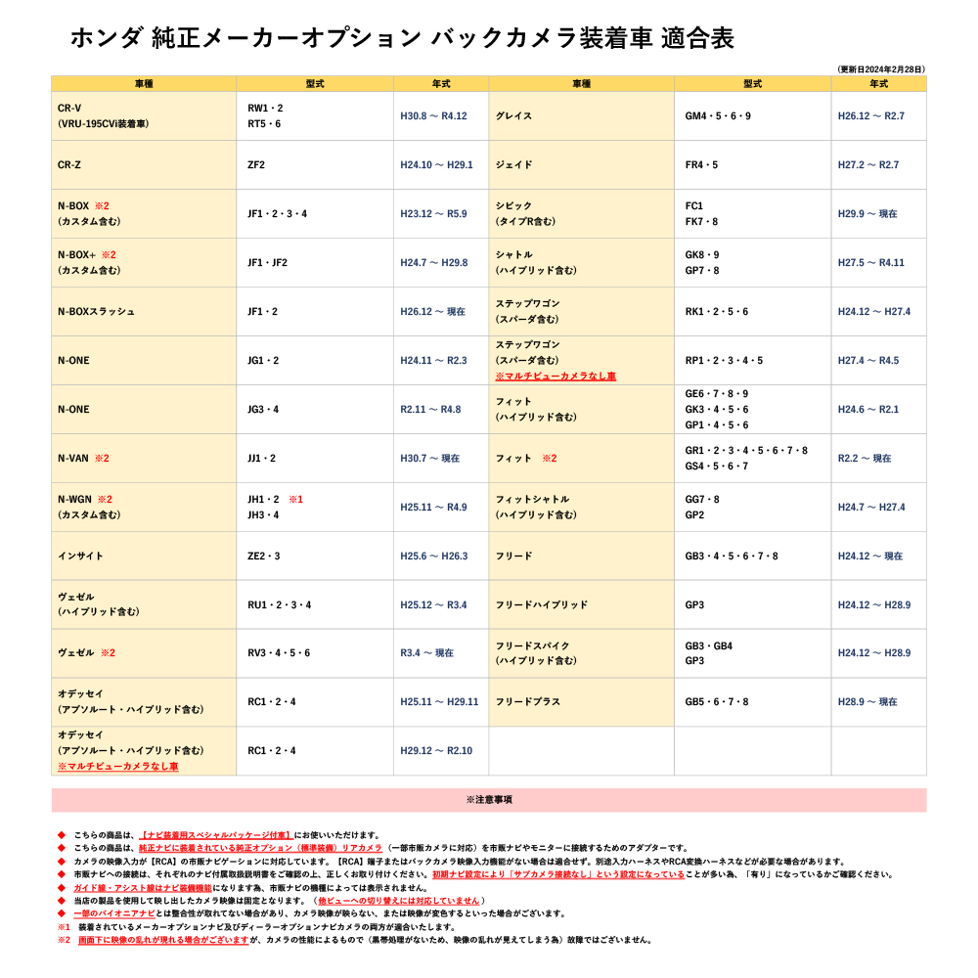The width and height of the screenshot is (978, 978).
Task: Click the JF1・JF2 model cell
Action: pyautogui.click(x=315, y=262)
